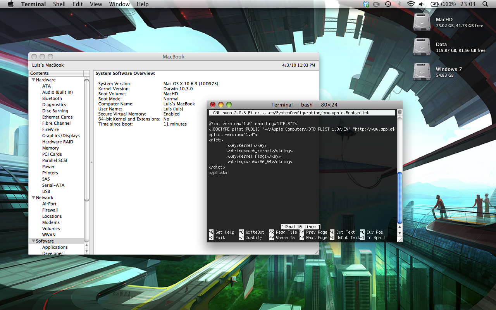
Task: Open the View menu
Action: 96,4
